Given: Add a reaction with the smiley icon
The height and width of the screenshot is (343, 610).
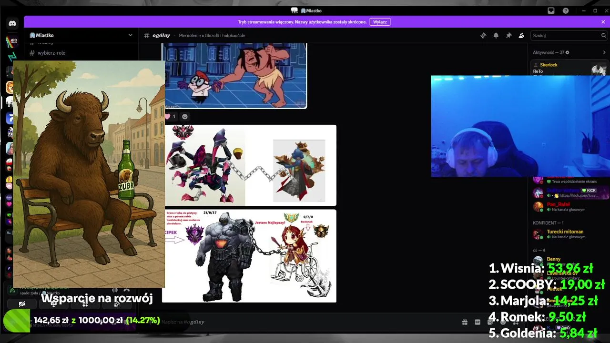Looking at the screenshot, I should pyautogui.click(x=185, y=116).
